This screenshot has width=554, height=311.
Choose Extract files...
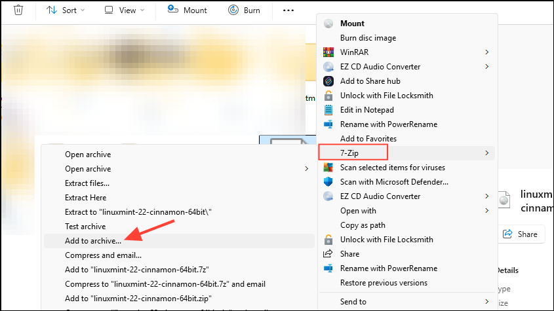click(x=87, y=183)
